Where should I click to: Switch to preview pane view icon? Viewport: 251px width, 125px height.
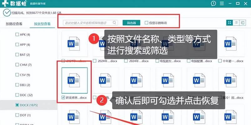point(243,23)
